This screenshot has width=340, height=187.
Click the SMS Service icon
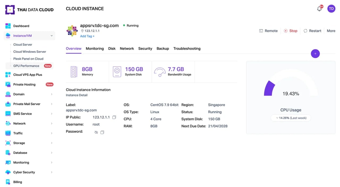(8, 114)
